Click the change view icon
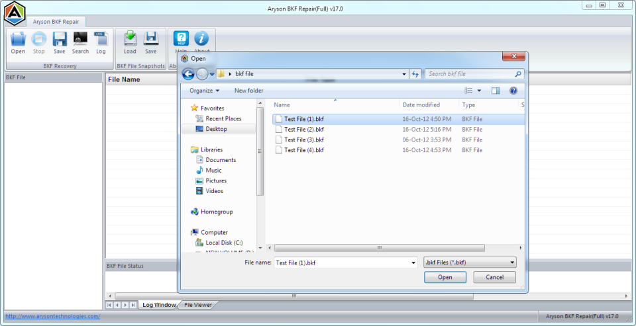 click(468, 91)
